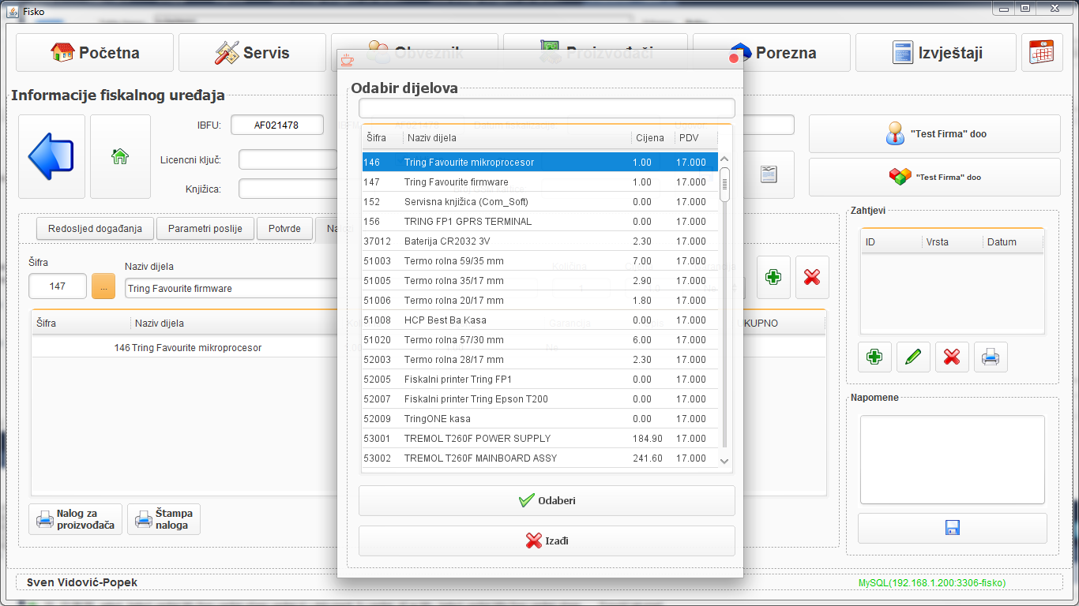Switch to Redosljed događanja tab

[x=95, y=229]
